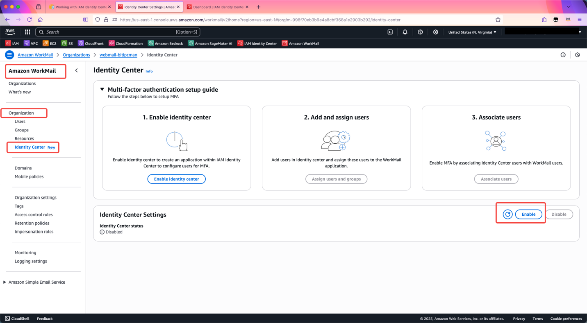The height and width of the screenshot is (323, 587).
Task: Select Identity Center in the side navigation
Action: point(30,147)
